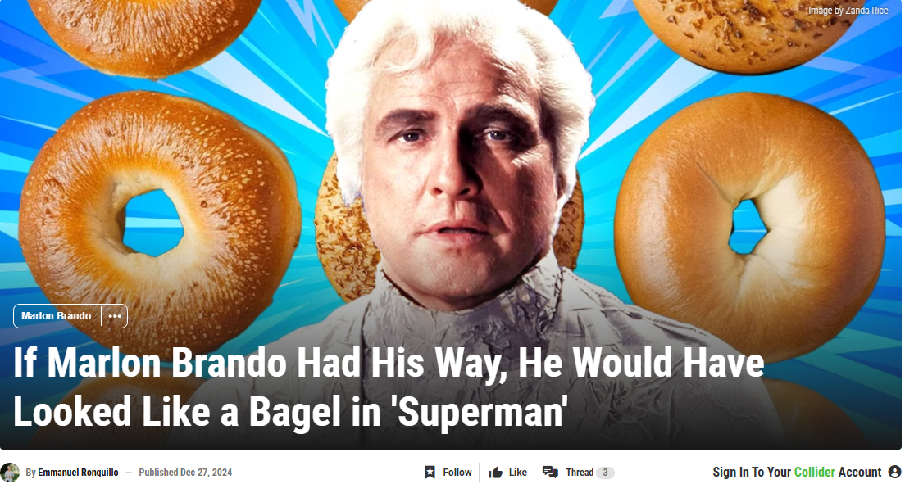Click the green Collider word in the sign-in prompt

[x=814, y=473]
